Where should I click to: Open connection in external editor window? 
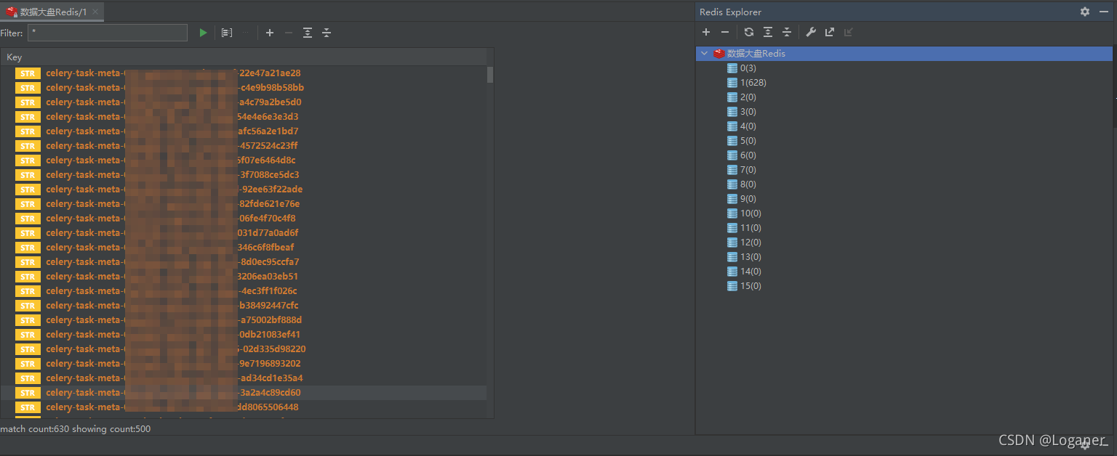(830, 32)
